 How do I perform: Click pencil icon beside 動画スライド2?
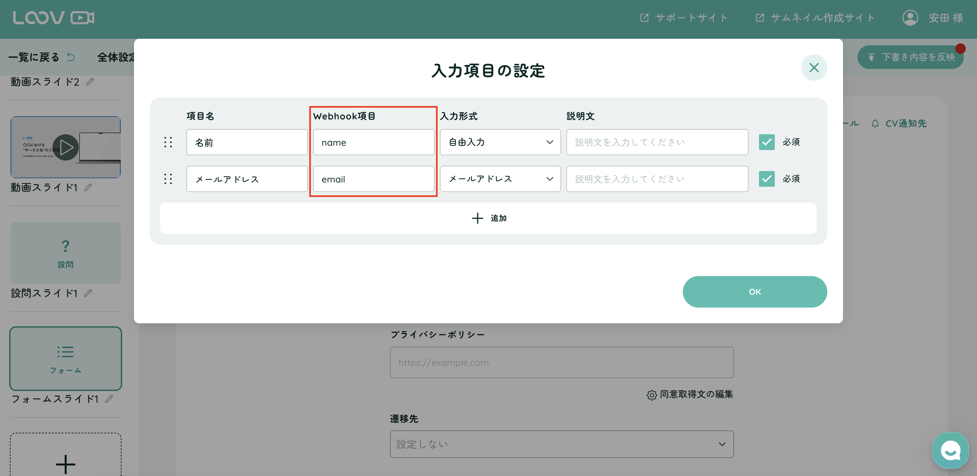(90, 81)
